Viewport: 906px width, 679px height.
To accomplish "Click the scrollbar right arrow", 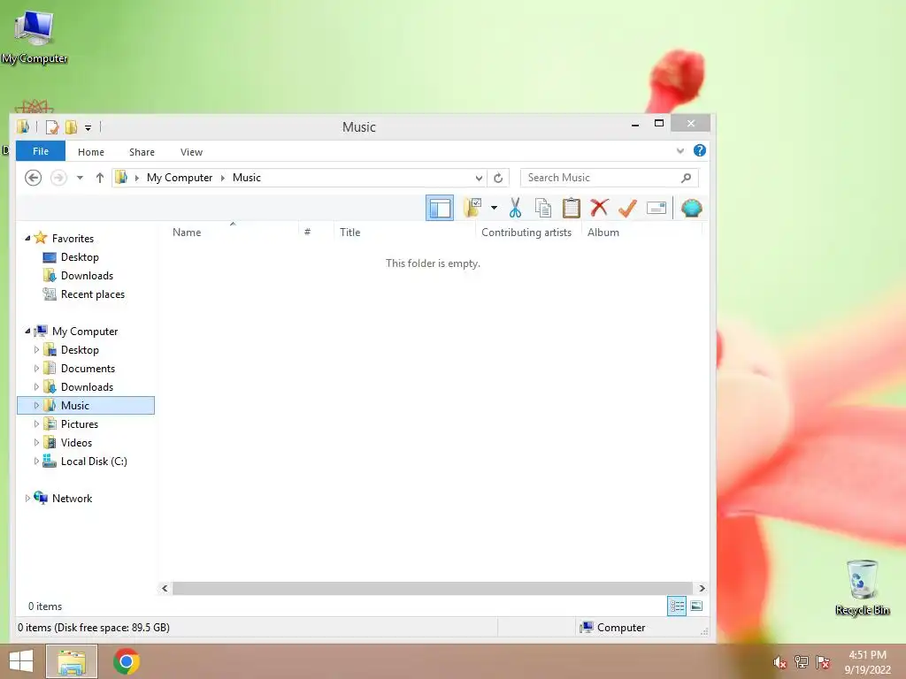I will (x=702, y=588).
